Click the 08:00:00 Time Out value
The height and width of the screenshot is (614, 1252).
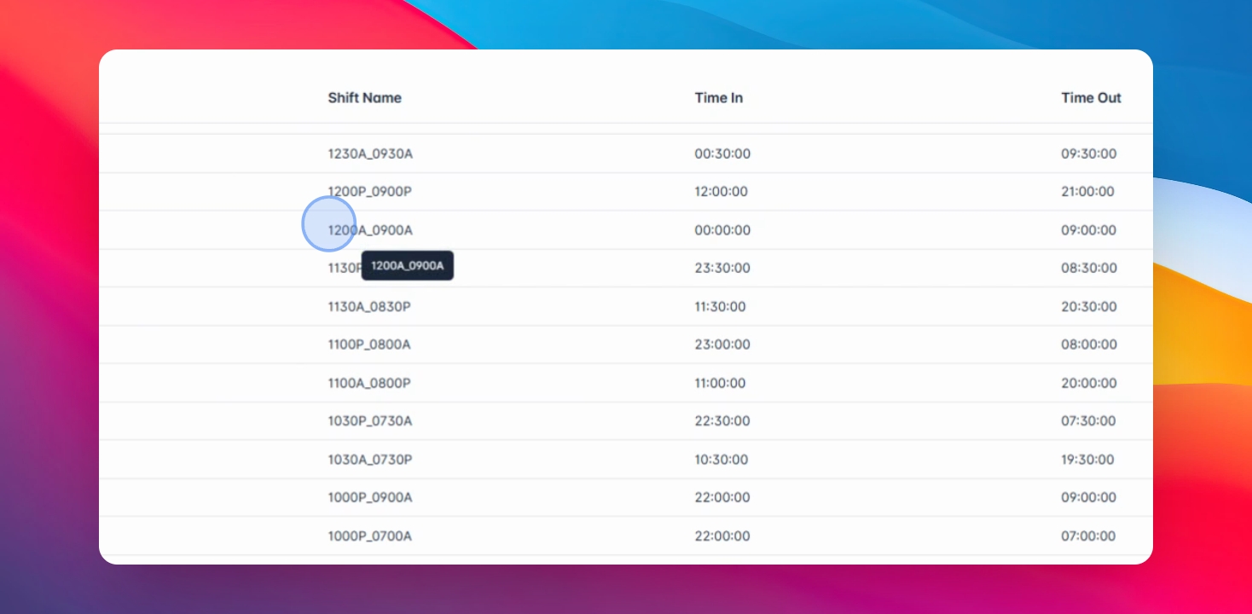click(x=1088, y=345)
